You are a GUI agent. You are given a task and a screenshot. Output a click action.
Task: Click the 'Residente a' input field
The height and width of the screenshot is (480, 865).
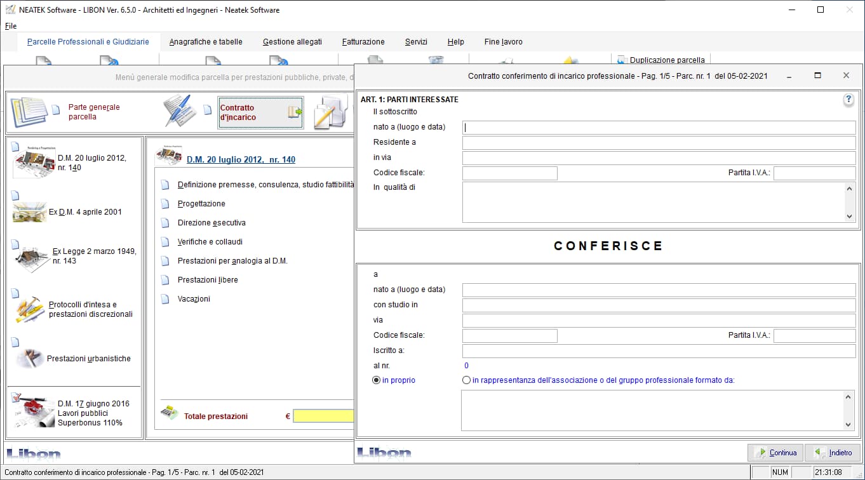[x=659, y=143]
